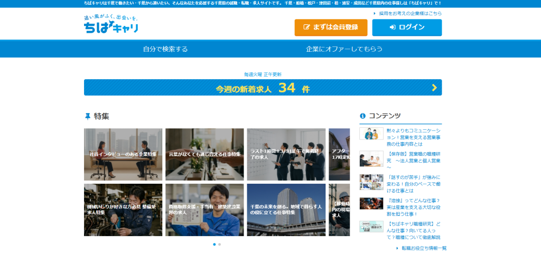Open the 自分で検索する navigation tab
Screen dimensions: 541x254
[165, 49]
